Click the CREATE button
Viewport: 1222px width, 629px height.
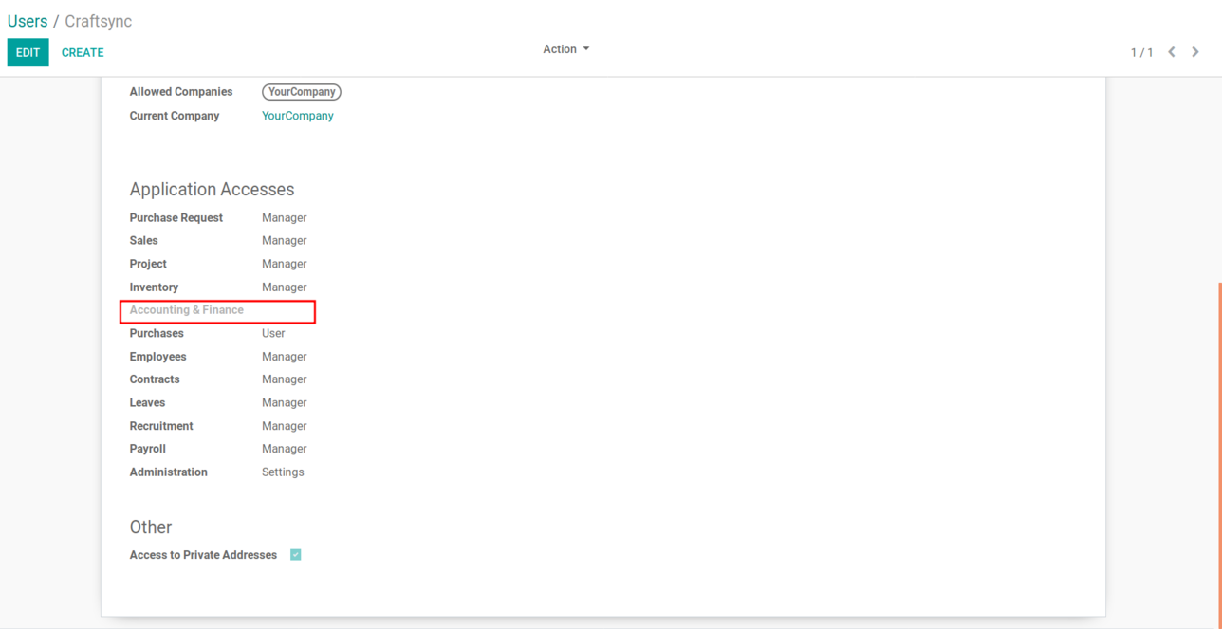(x=83, y=53)
